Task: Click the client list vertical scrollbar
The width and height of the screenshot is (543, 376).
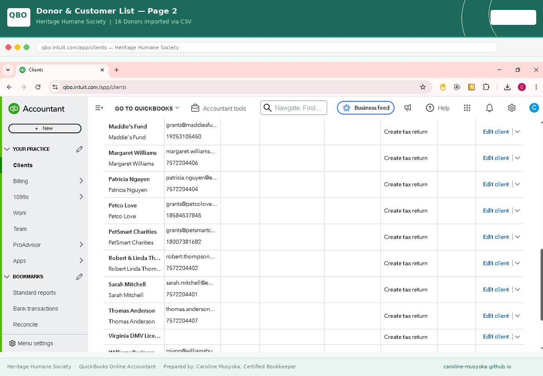Action: [542, 285]
